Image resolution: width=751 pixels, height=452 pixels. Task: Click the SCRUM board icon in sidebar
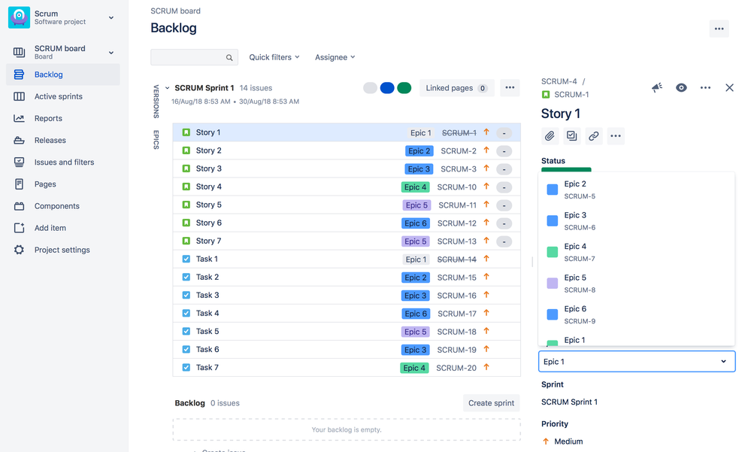(x=19, y=52)
